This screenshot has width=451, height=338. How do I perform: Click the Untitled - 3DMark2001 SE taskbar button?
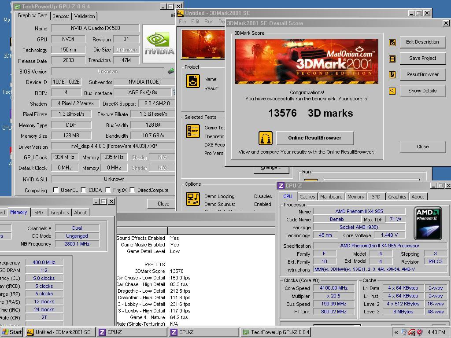[60, 332]
